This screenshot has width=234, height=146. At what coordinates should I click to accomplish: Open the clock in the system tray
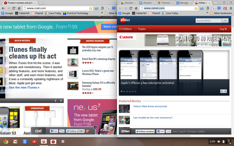coord(212,142)
